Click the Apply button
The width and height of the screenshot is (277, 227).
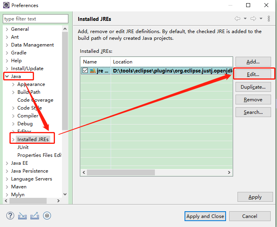[255, 197]
